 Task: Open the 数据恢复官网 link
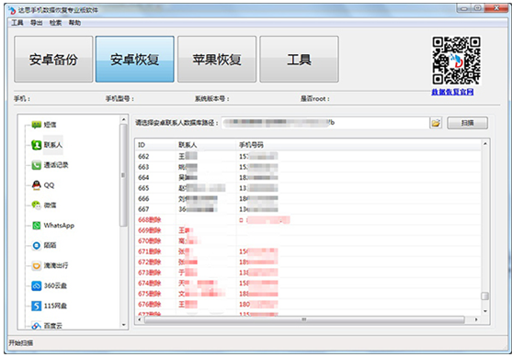(452, 93)
